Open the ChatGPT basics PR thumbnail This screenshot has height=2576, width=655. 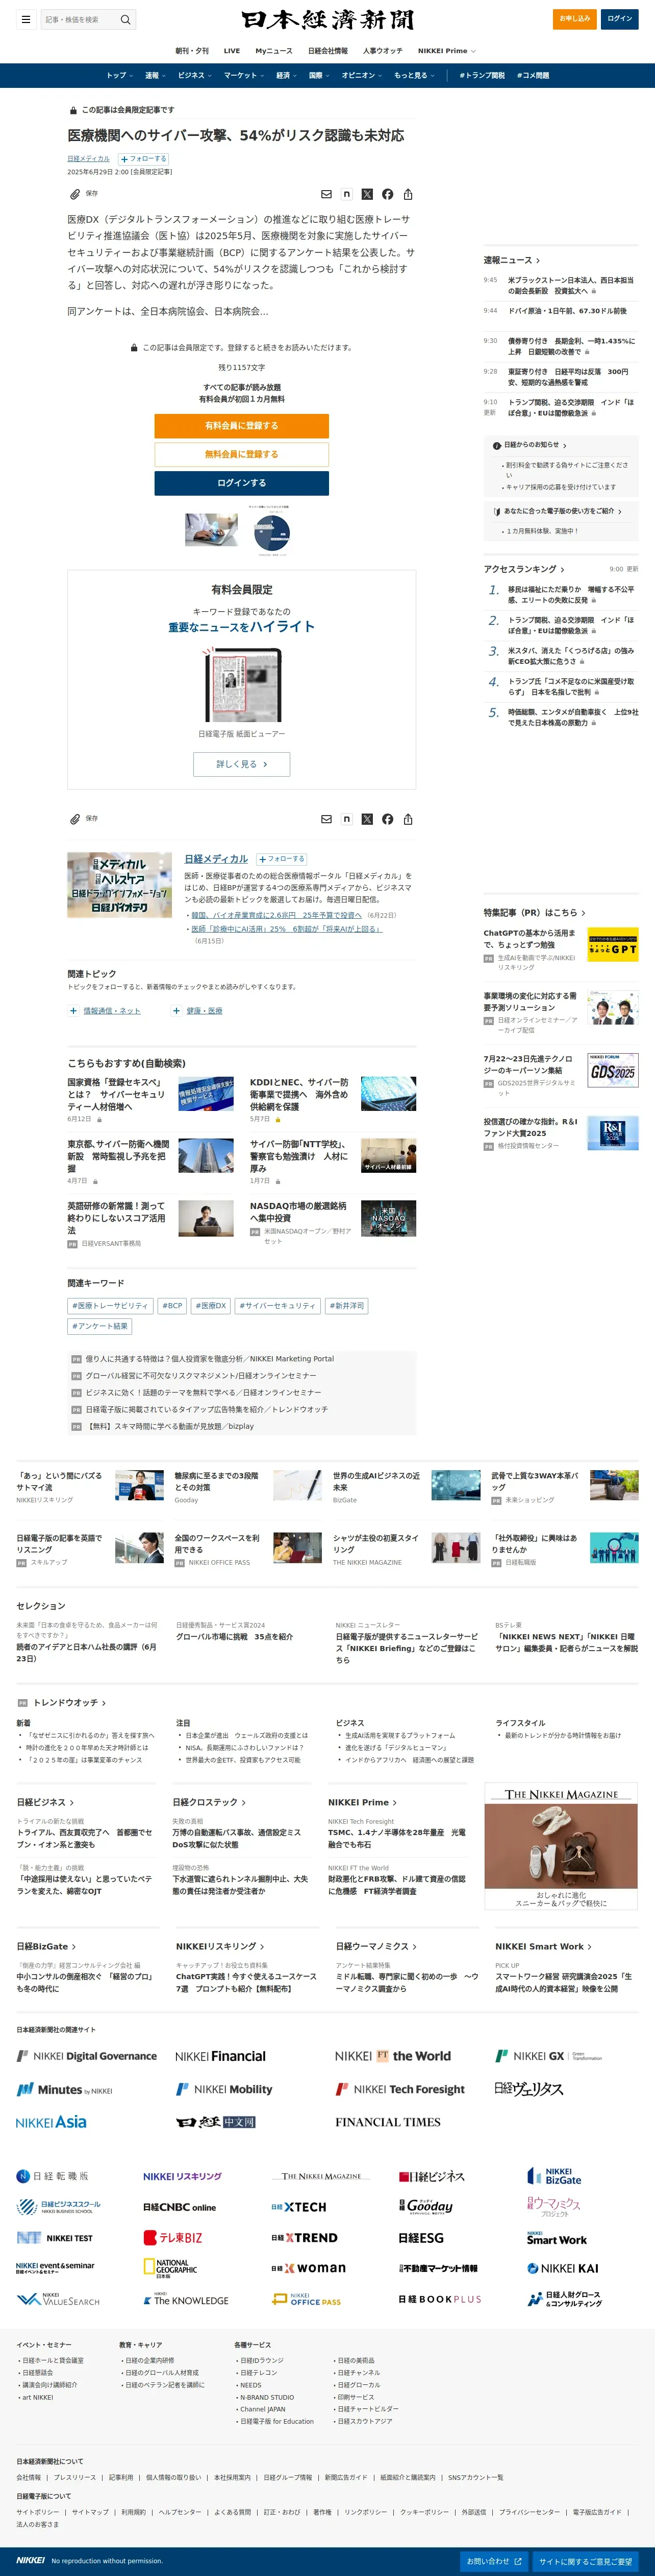(612, 945)
